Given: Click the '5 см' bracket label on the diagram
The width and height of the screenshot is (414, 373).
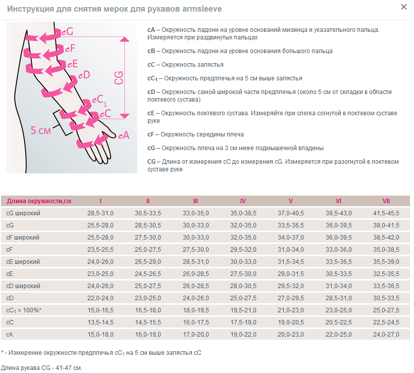Looking at the screenshot, I should click(x=41, y=130).
